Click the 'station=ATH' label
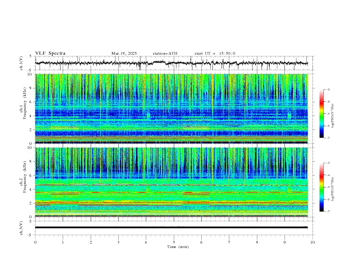This screenshot has height=272, width=352. coord(165,53)
